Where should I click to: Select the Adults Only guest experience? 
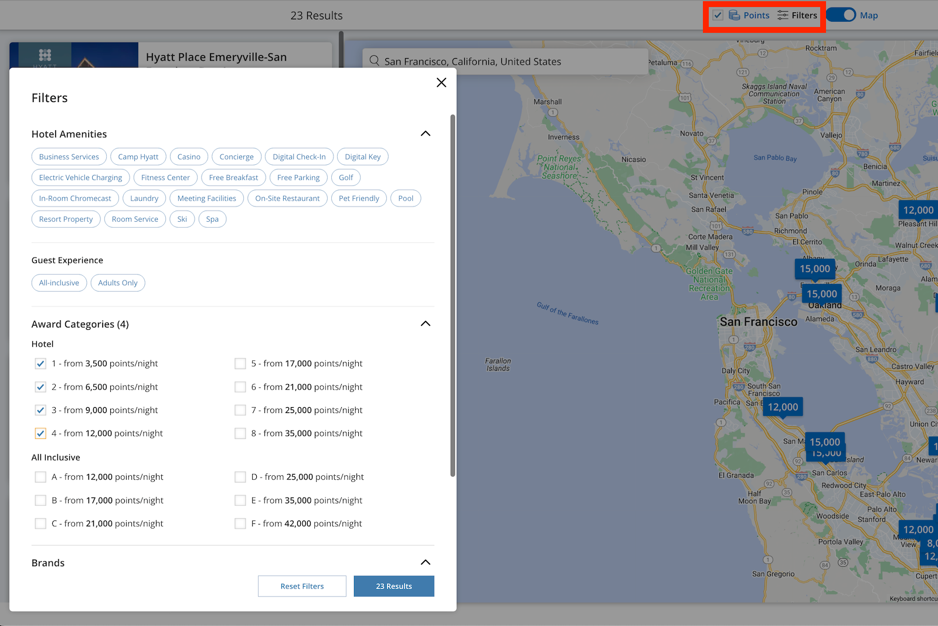click(x=117, y=283)
